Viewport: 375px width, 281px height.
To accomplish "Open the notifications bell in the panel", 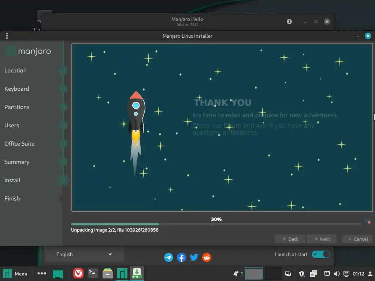I will pyautogui.click(x=236, y=274).
